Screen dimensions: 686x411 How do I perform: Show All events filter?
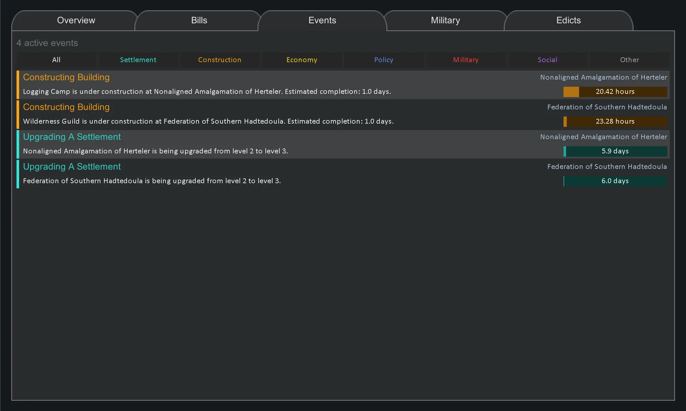click(56, 60)
